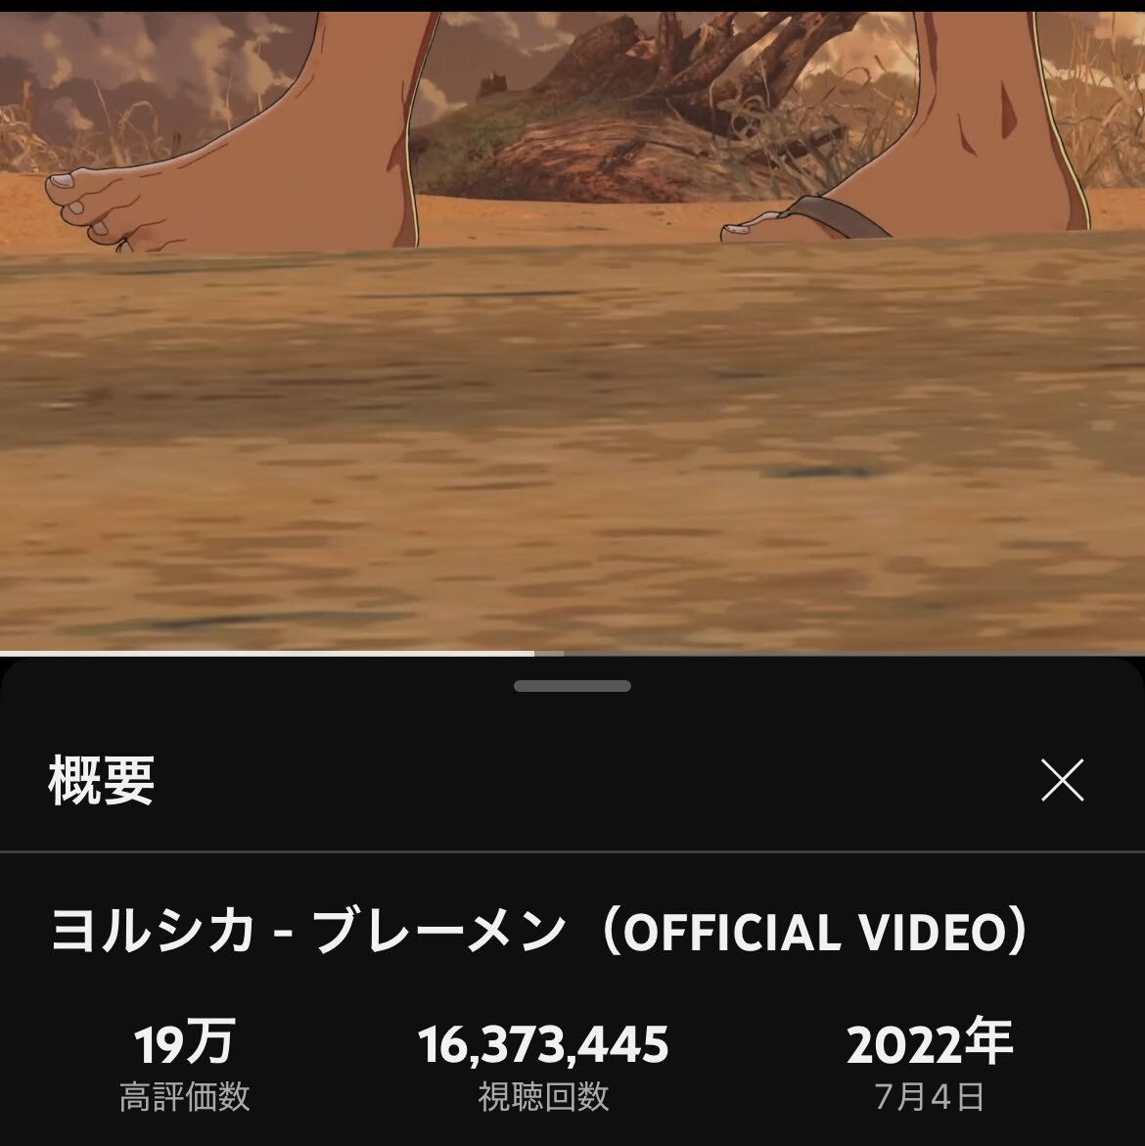Click the played portion of the progress bar
Screen dimensions: 1145x1146
(x=267, y=654)
